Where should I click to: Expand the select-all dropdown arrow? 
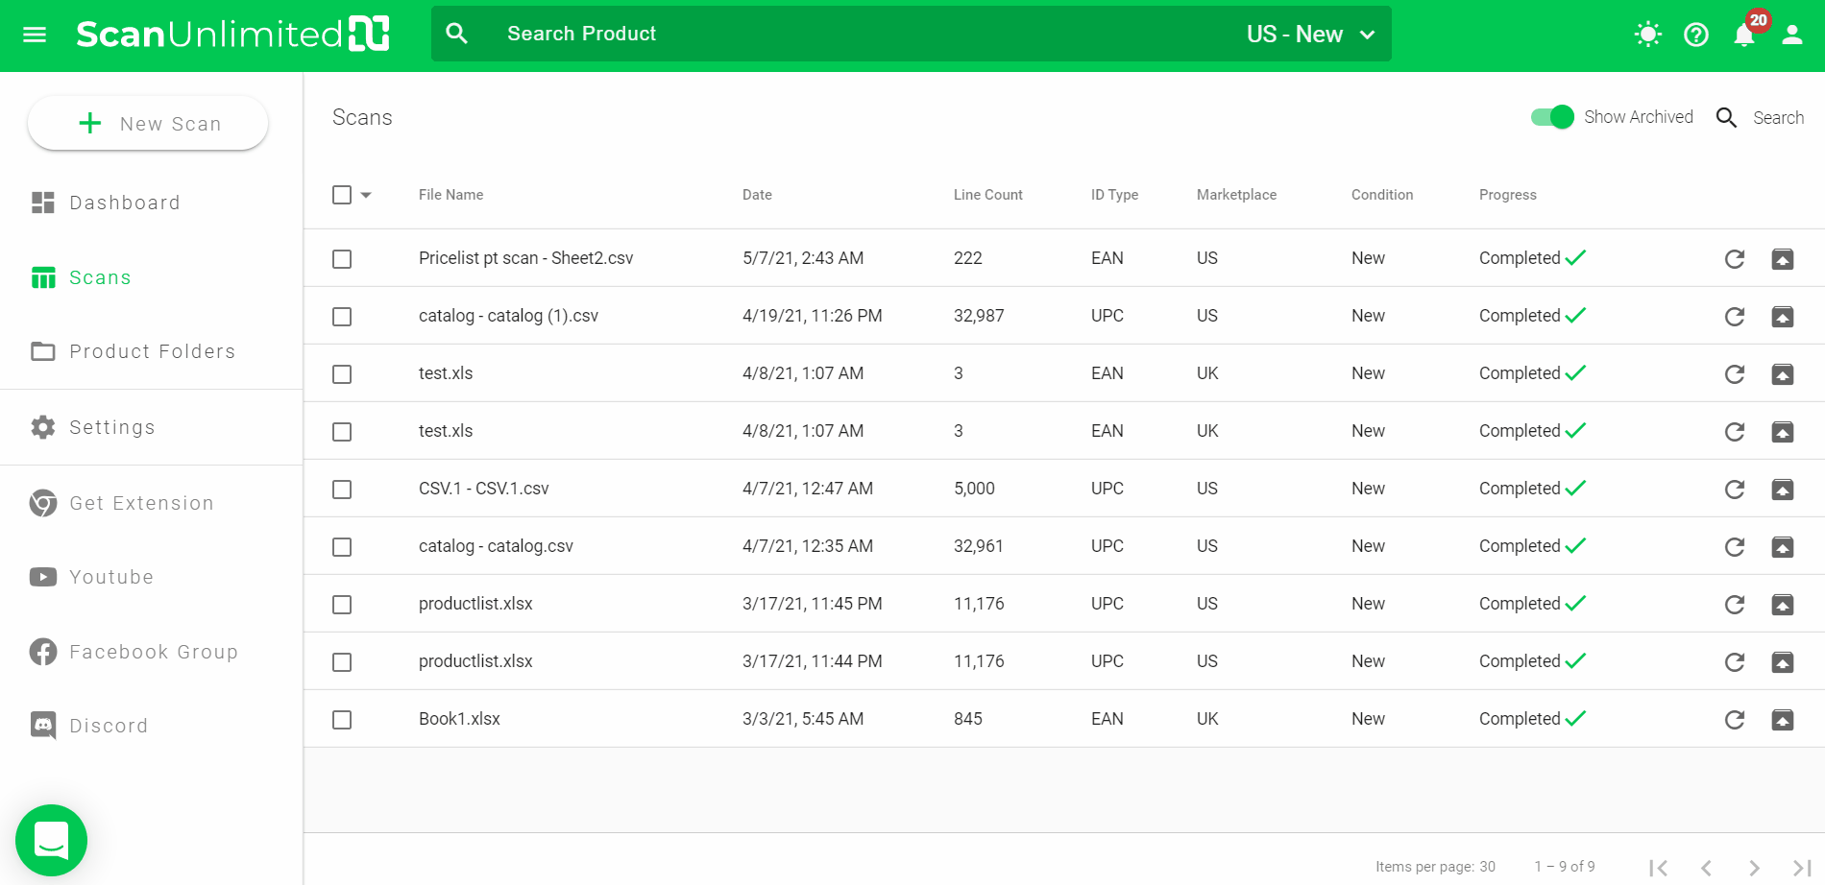click(x=366, y=195)
